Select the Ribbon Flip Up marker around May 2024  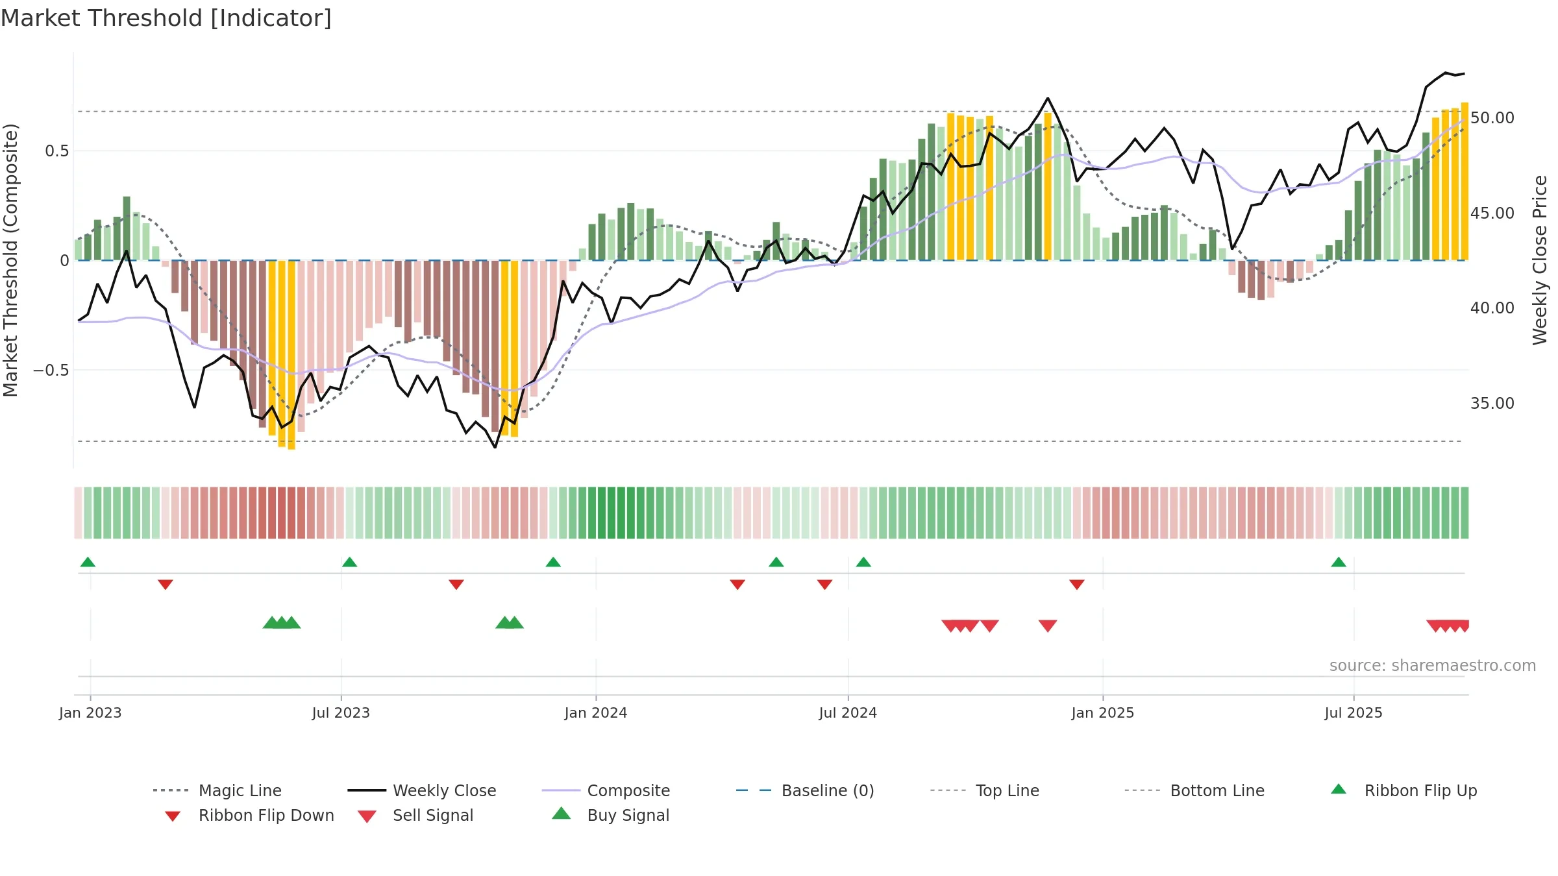point(776,562)
